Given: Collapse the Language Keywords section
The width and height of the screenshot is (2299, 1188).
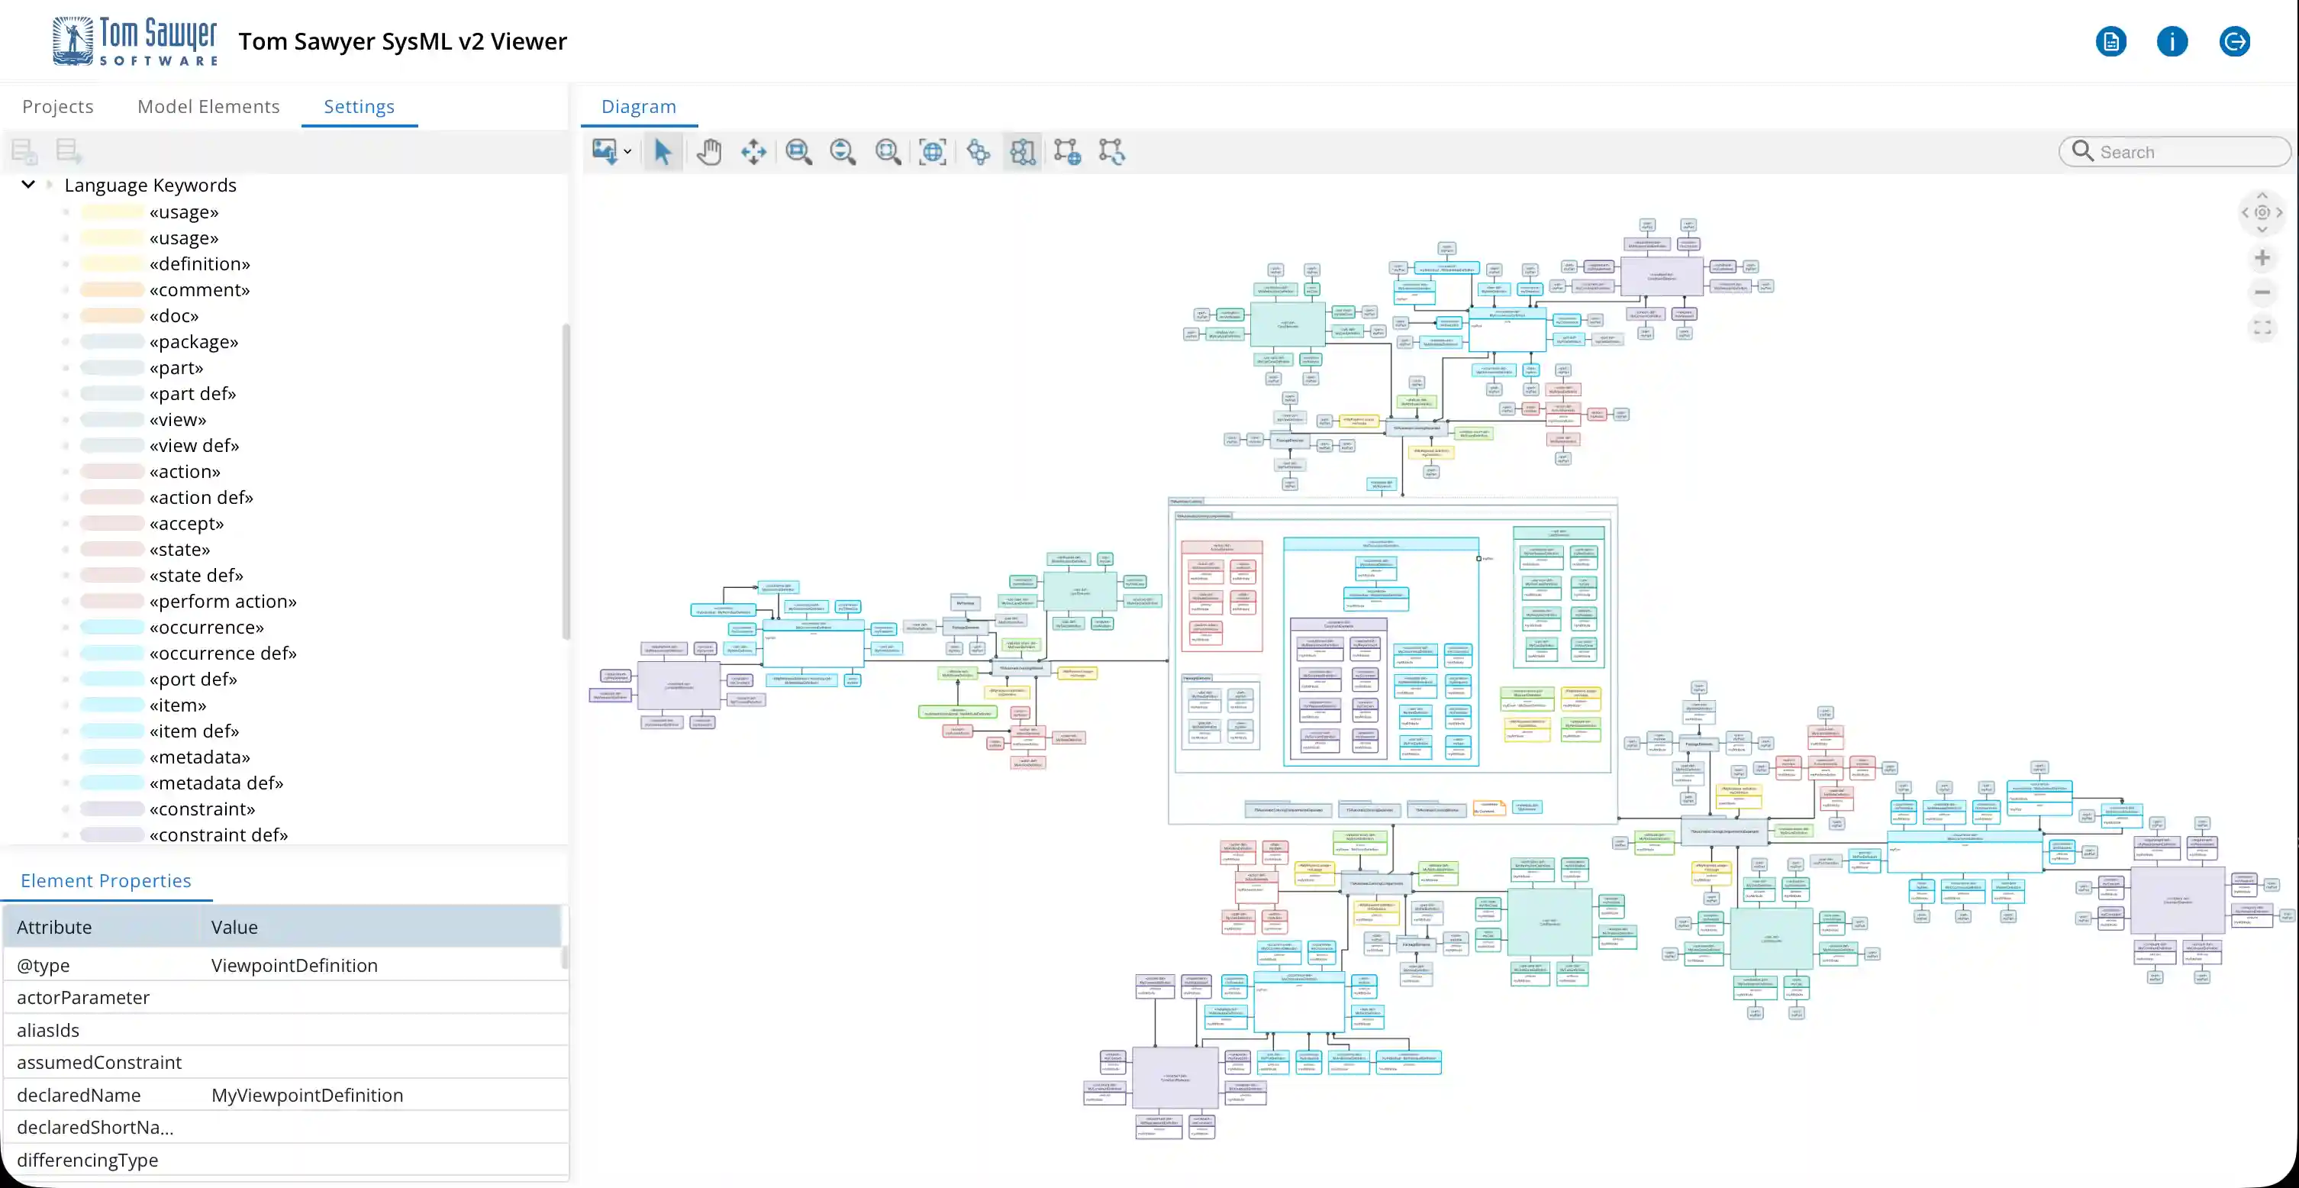Looking at the screenshot, I should pos(27,184).
